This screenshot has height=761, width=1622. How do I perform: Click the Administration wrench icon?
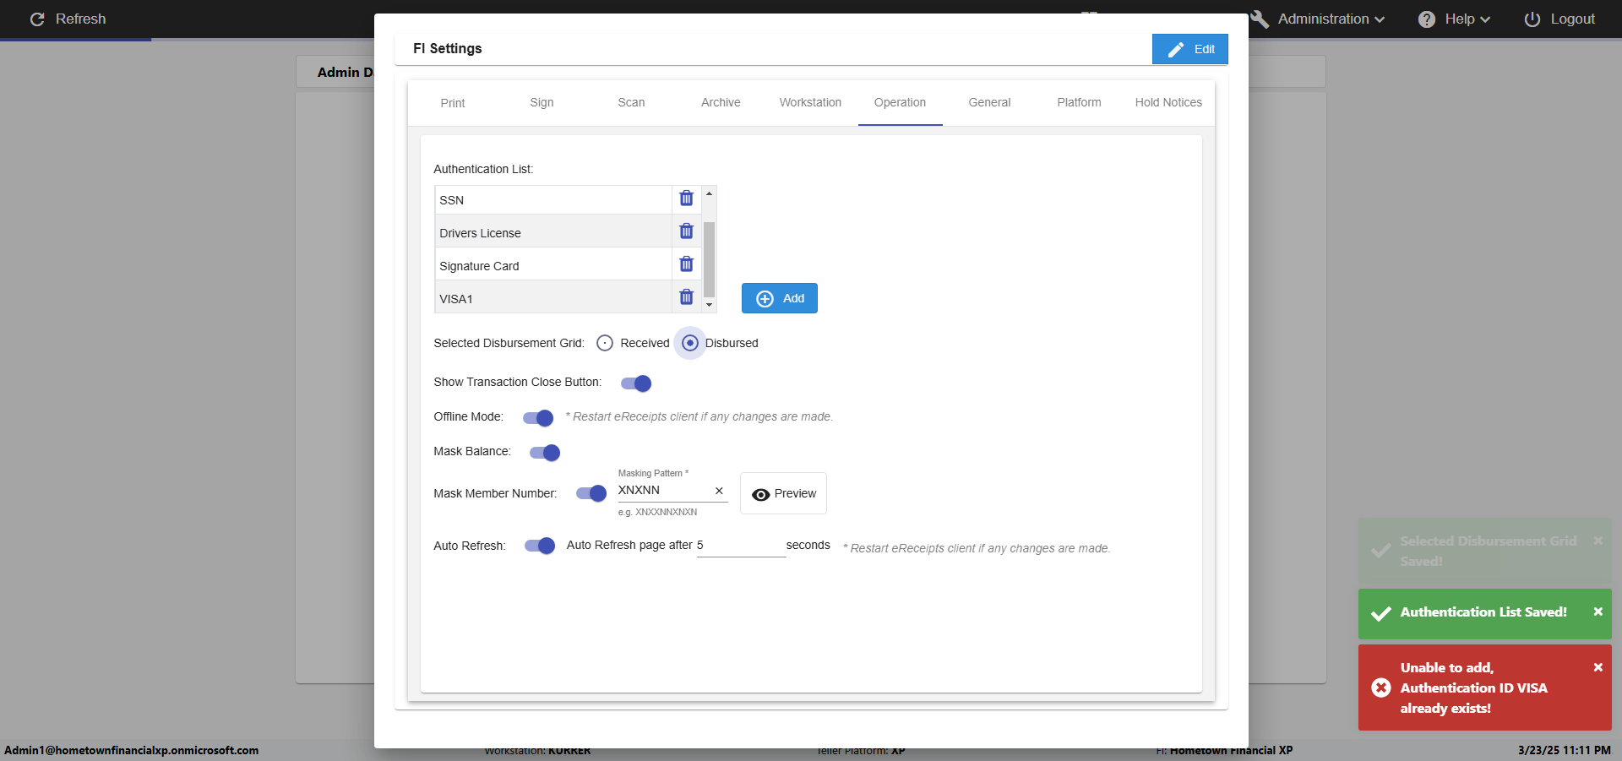pos(1260,19)
